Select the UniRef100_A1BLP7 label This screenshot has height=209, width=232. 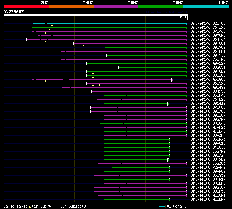click(208, 200)
